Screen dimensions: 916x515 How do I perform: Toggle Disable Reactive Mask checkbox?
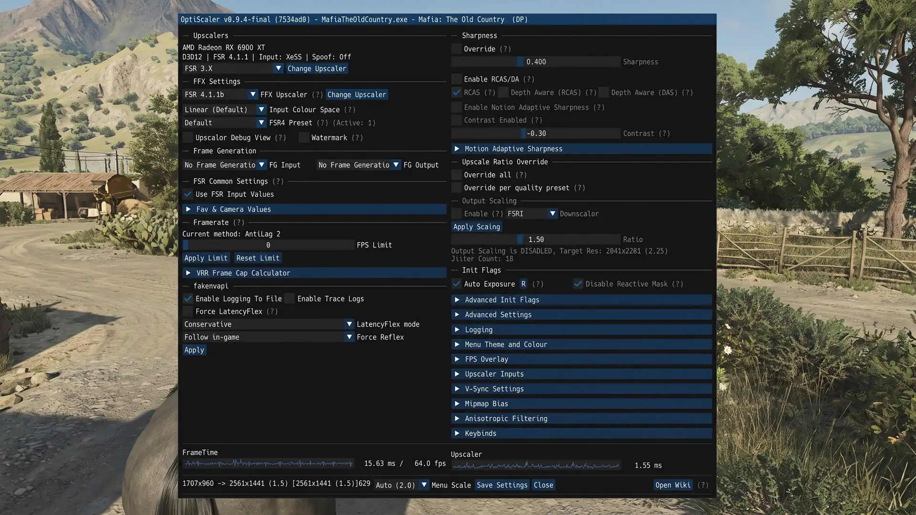(578, 284)
